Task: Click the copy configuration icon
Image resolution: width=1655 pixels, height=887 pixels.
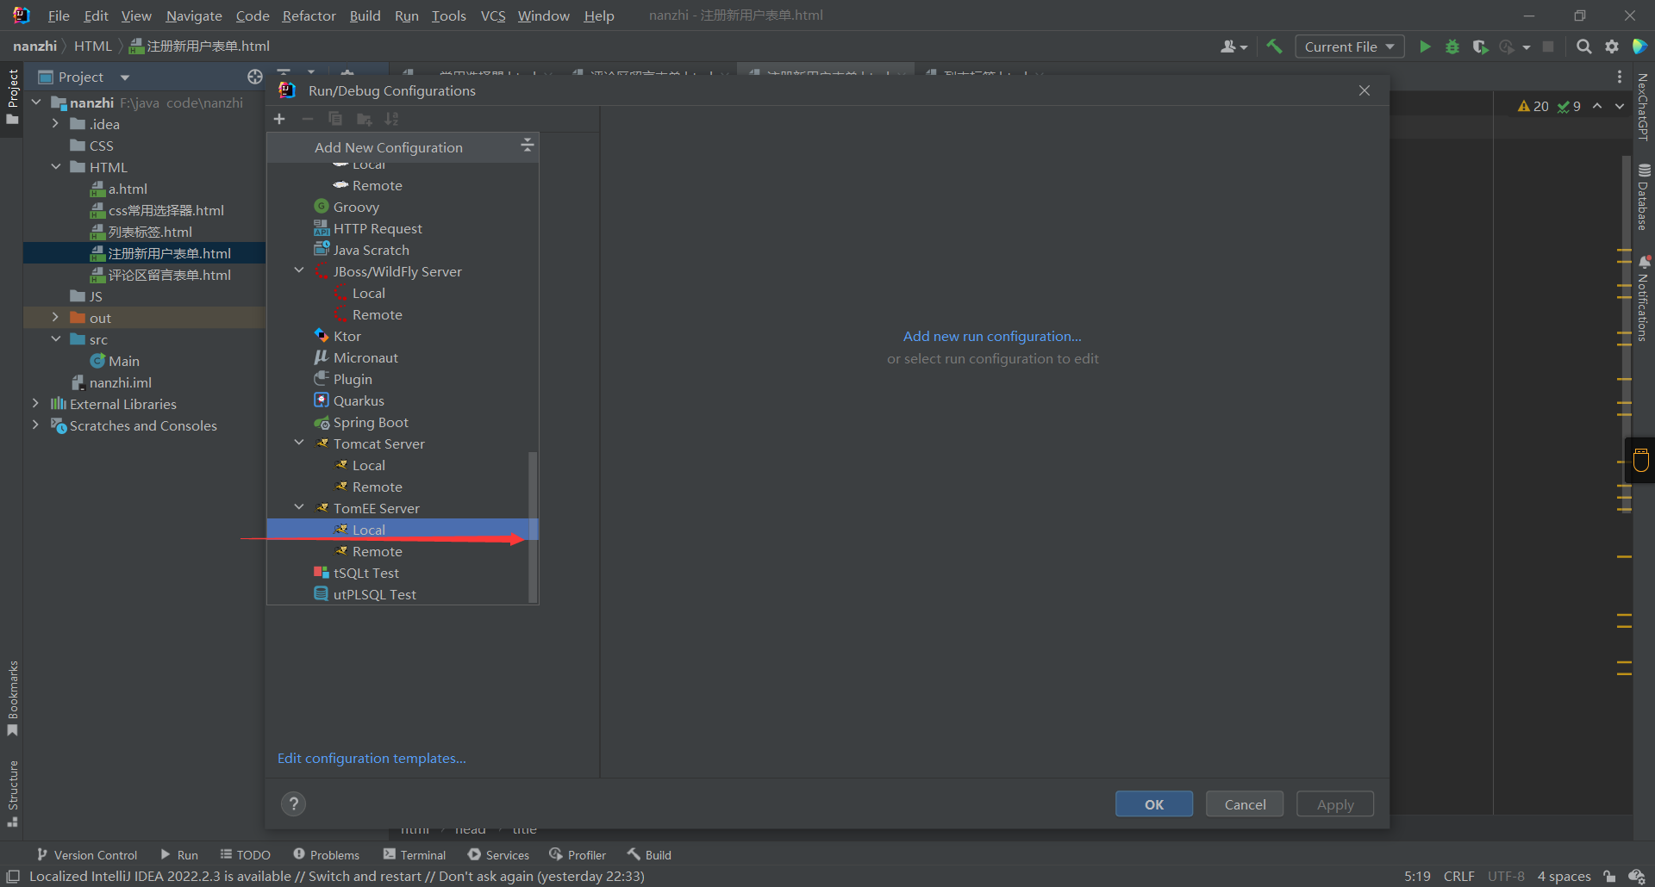Action: 335,119
